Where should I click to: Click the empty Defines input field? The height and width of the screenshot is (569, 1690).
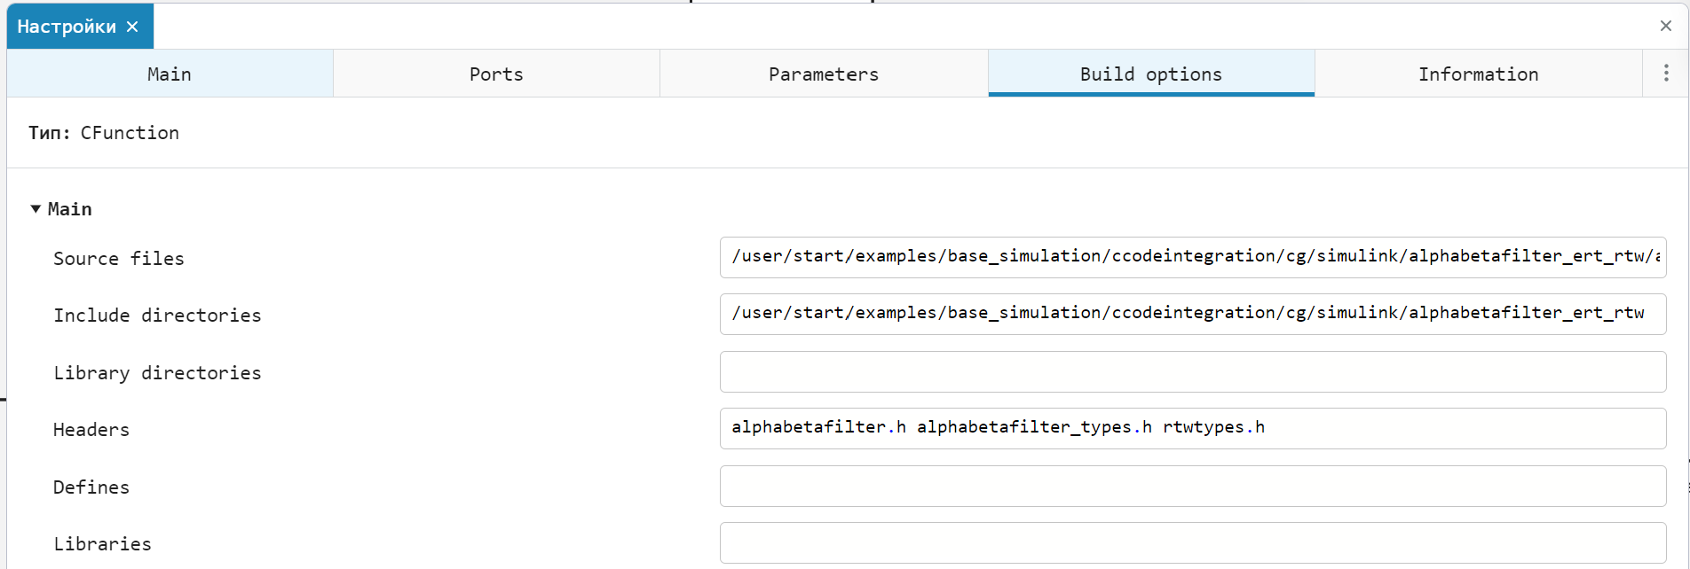click(x=1192, y=486)
